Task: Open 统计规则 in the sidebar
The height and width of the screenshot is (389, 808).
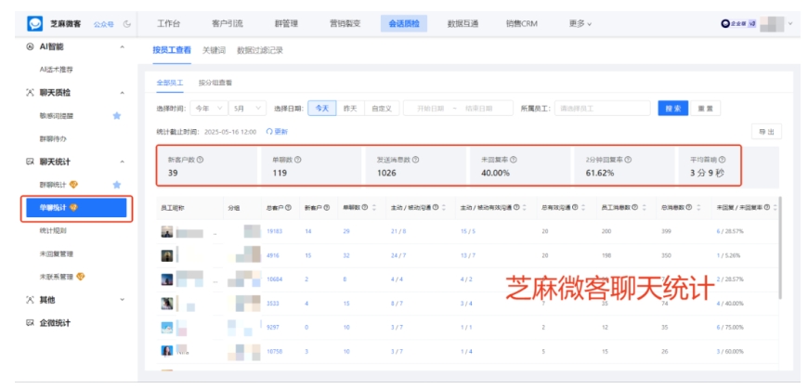Action: [x=53, y=231]
